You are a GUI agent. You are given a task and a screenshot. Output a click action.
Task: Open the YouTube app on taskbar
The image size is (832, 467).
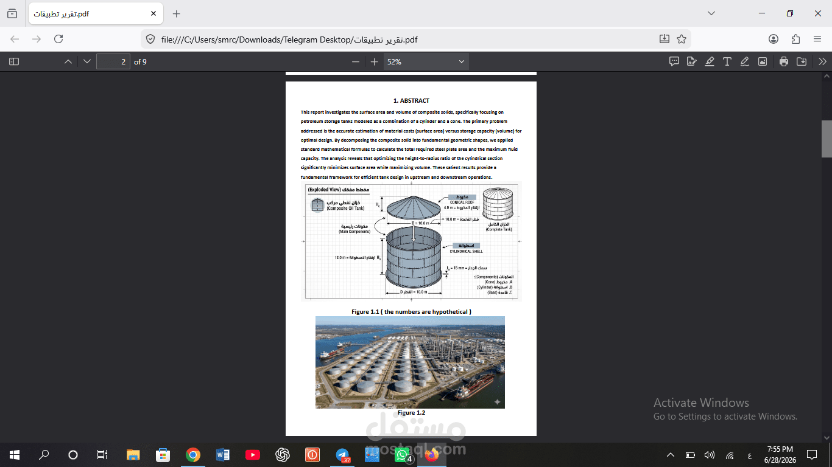[252, 455]
